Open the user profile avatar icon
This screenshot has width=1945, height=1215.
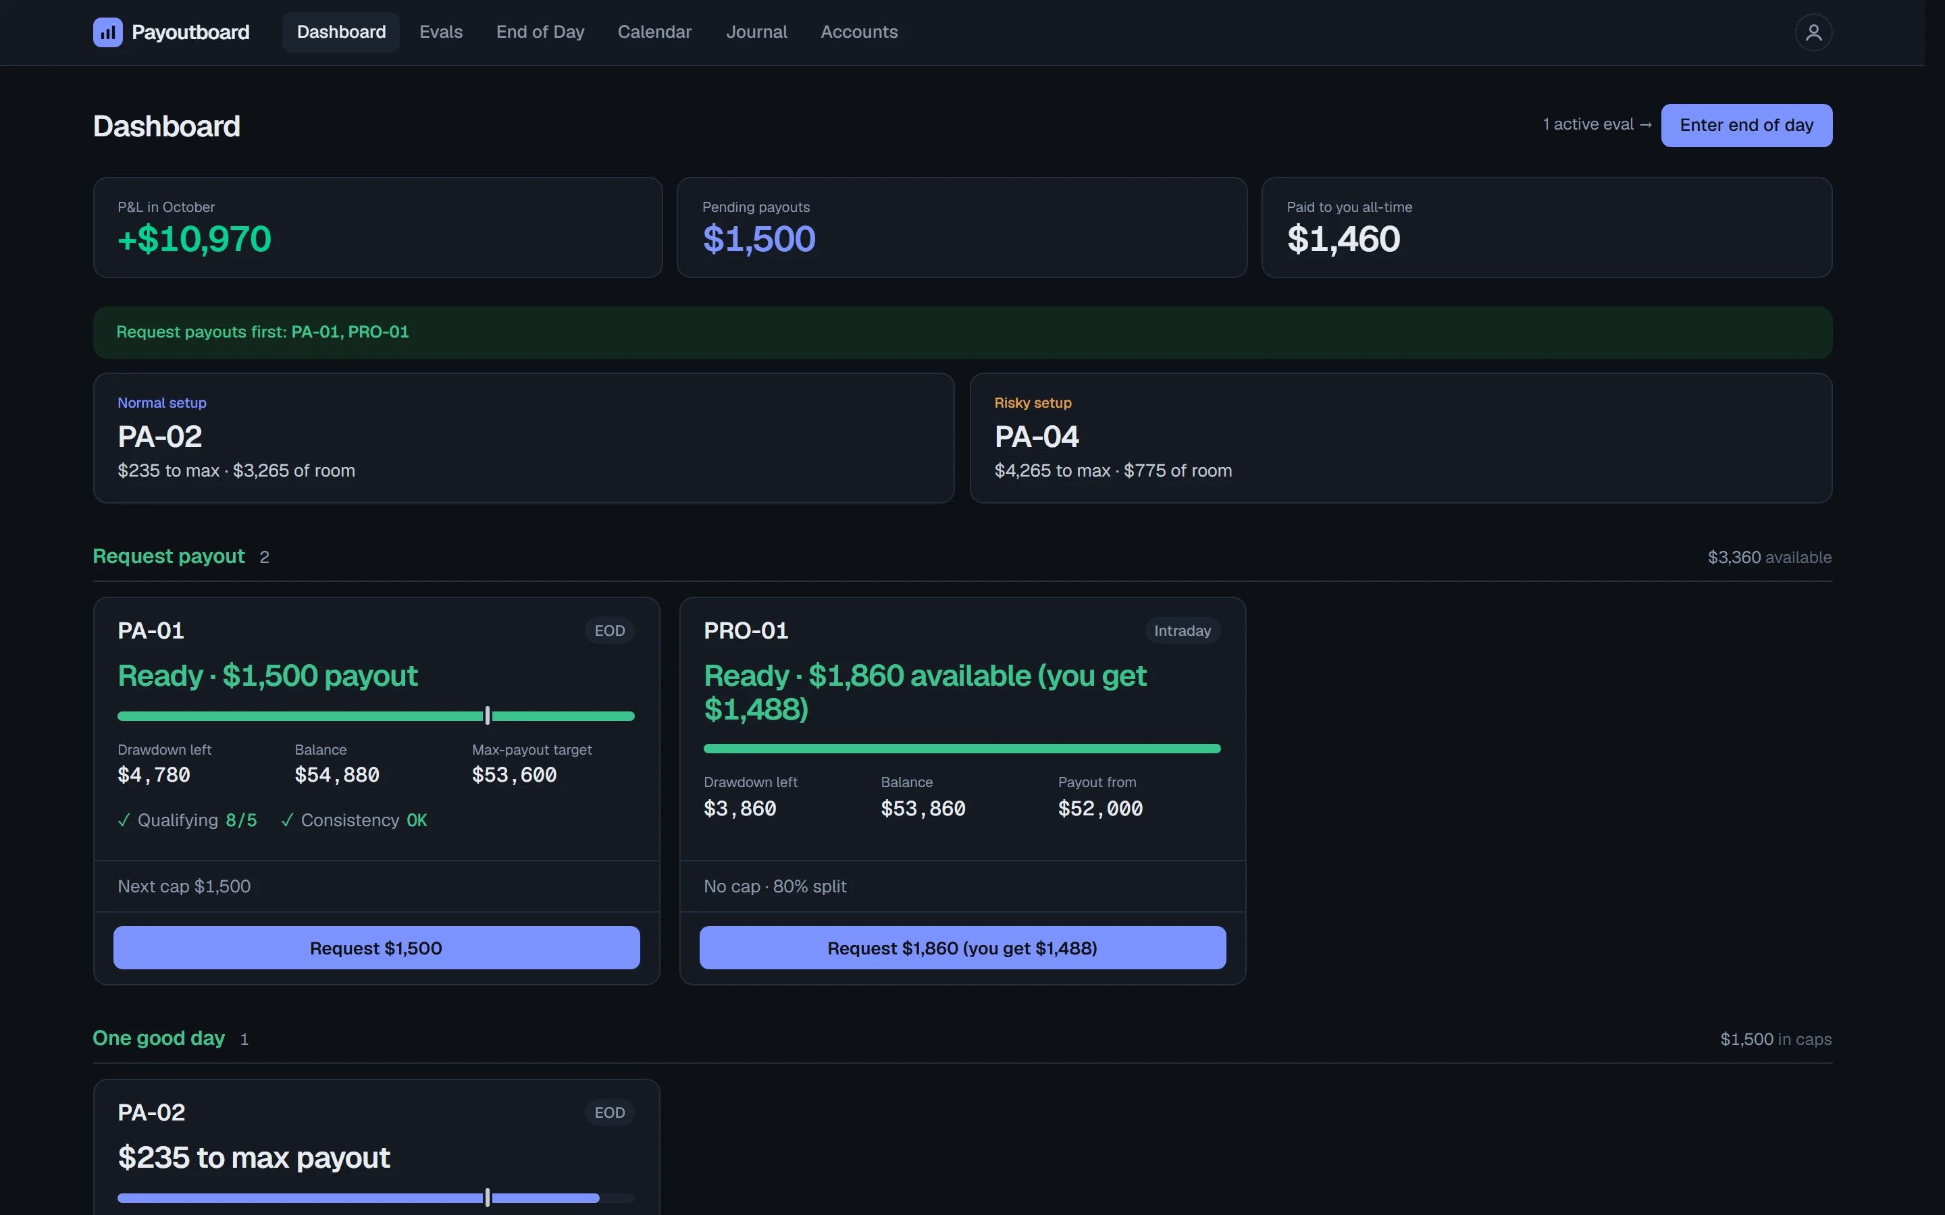coord(1813,32)
